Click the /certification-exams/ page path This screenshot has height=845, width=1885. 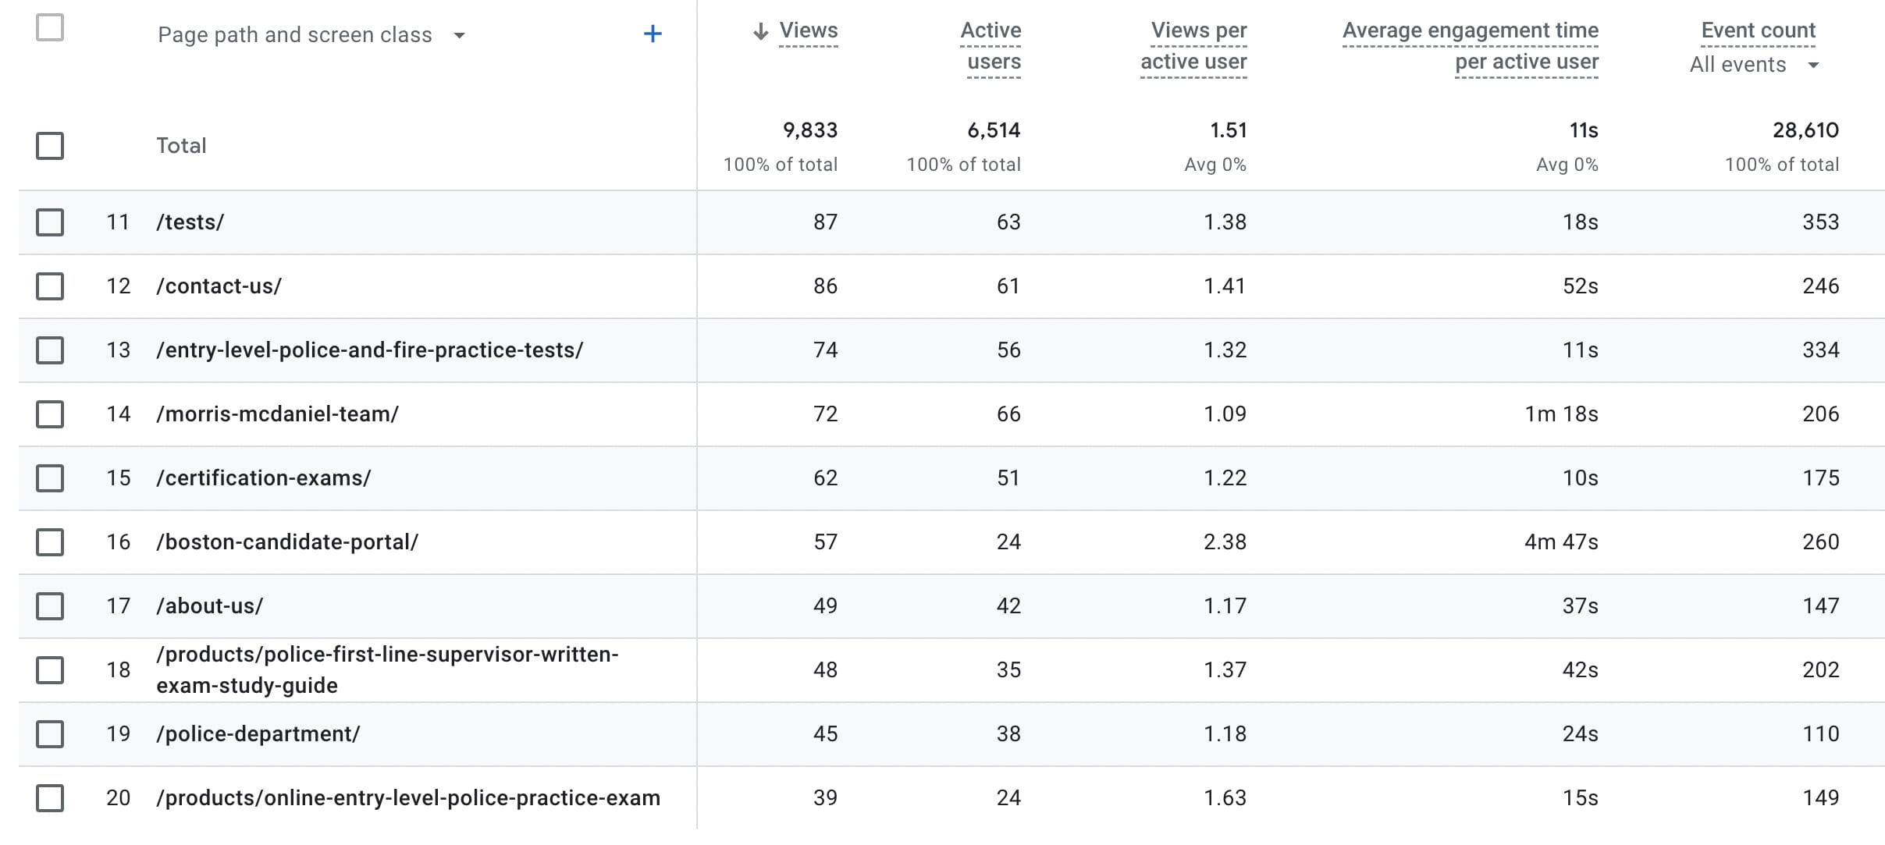(x=263, y=478)
